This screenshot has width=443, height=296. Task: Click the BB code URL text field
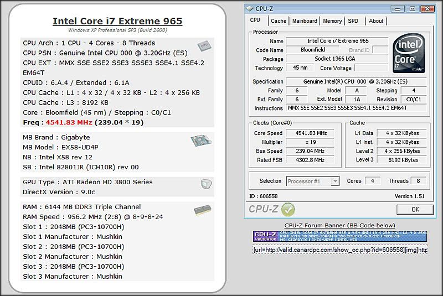340,250
